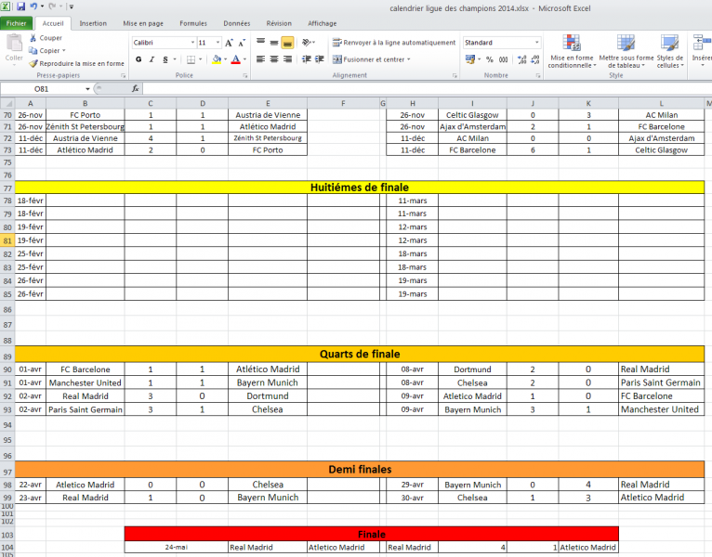This screenshot has width=712, height=557.
Task: Switch to the Accueil tab
Action: pyautogui.click(x=53, y=23)
